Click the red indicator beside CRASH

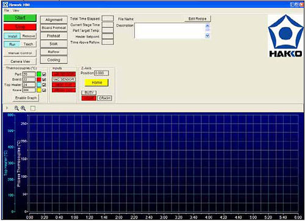tap(89, 98)
